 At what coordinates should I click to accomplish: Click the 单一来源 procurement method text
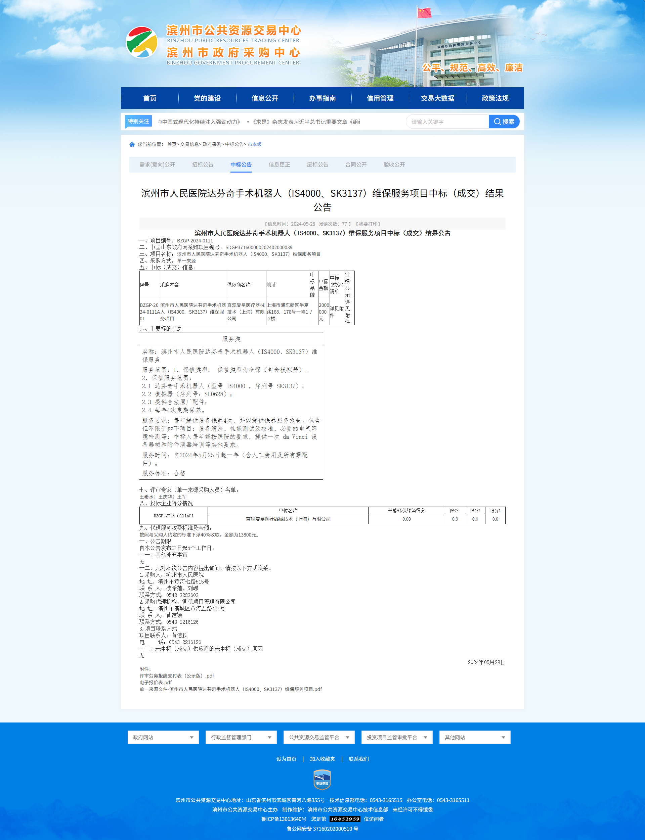click(186, 261)
